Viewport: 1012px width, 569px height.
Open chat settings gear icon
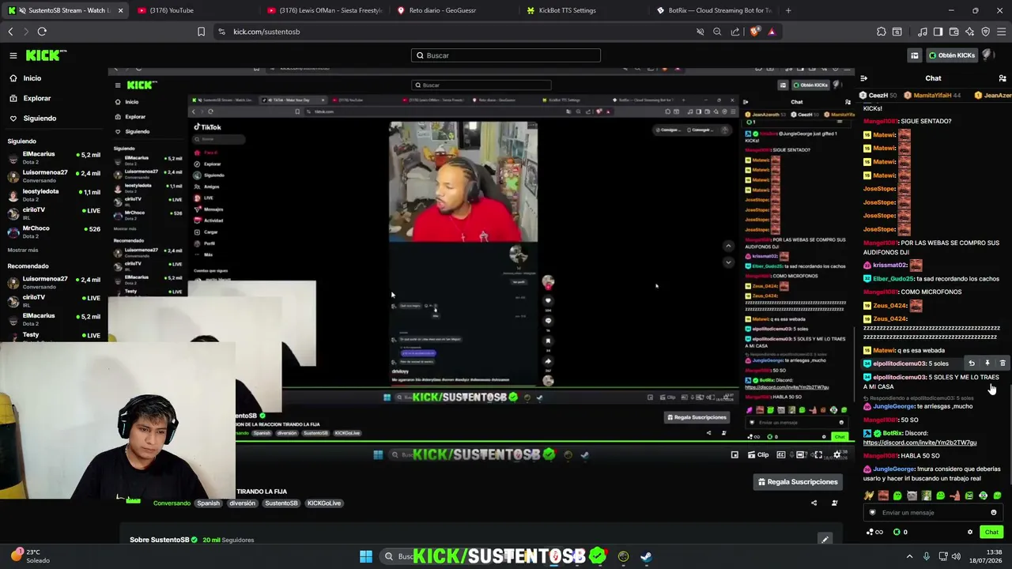tap(970, 532)
